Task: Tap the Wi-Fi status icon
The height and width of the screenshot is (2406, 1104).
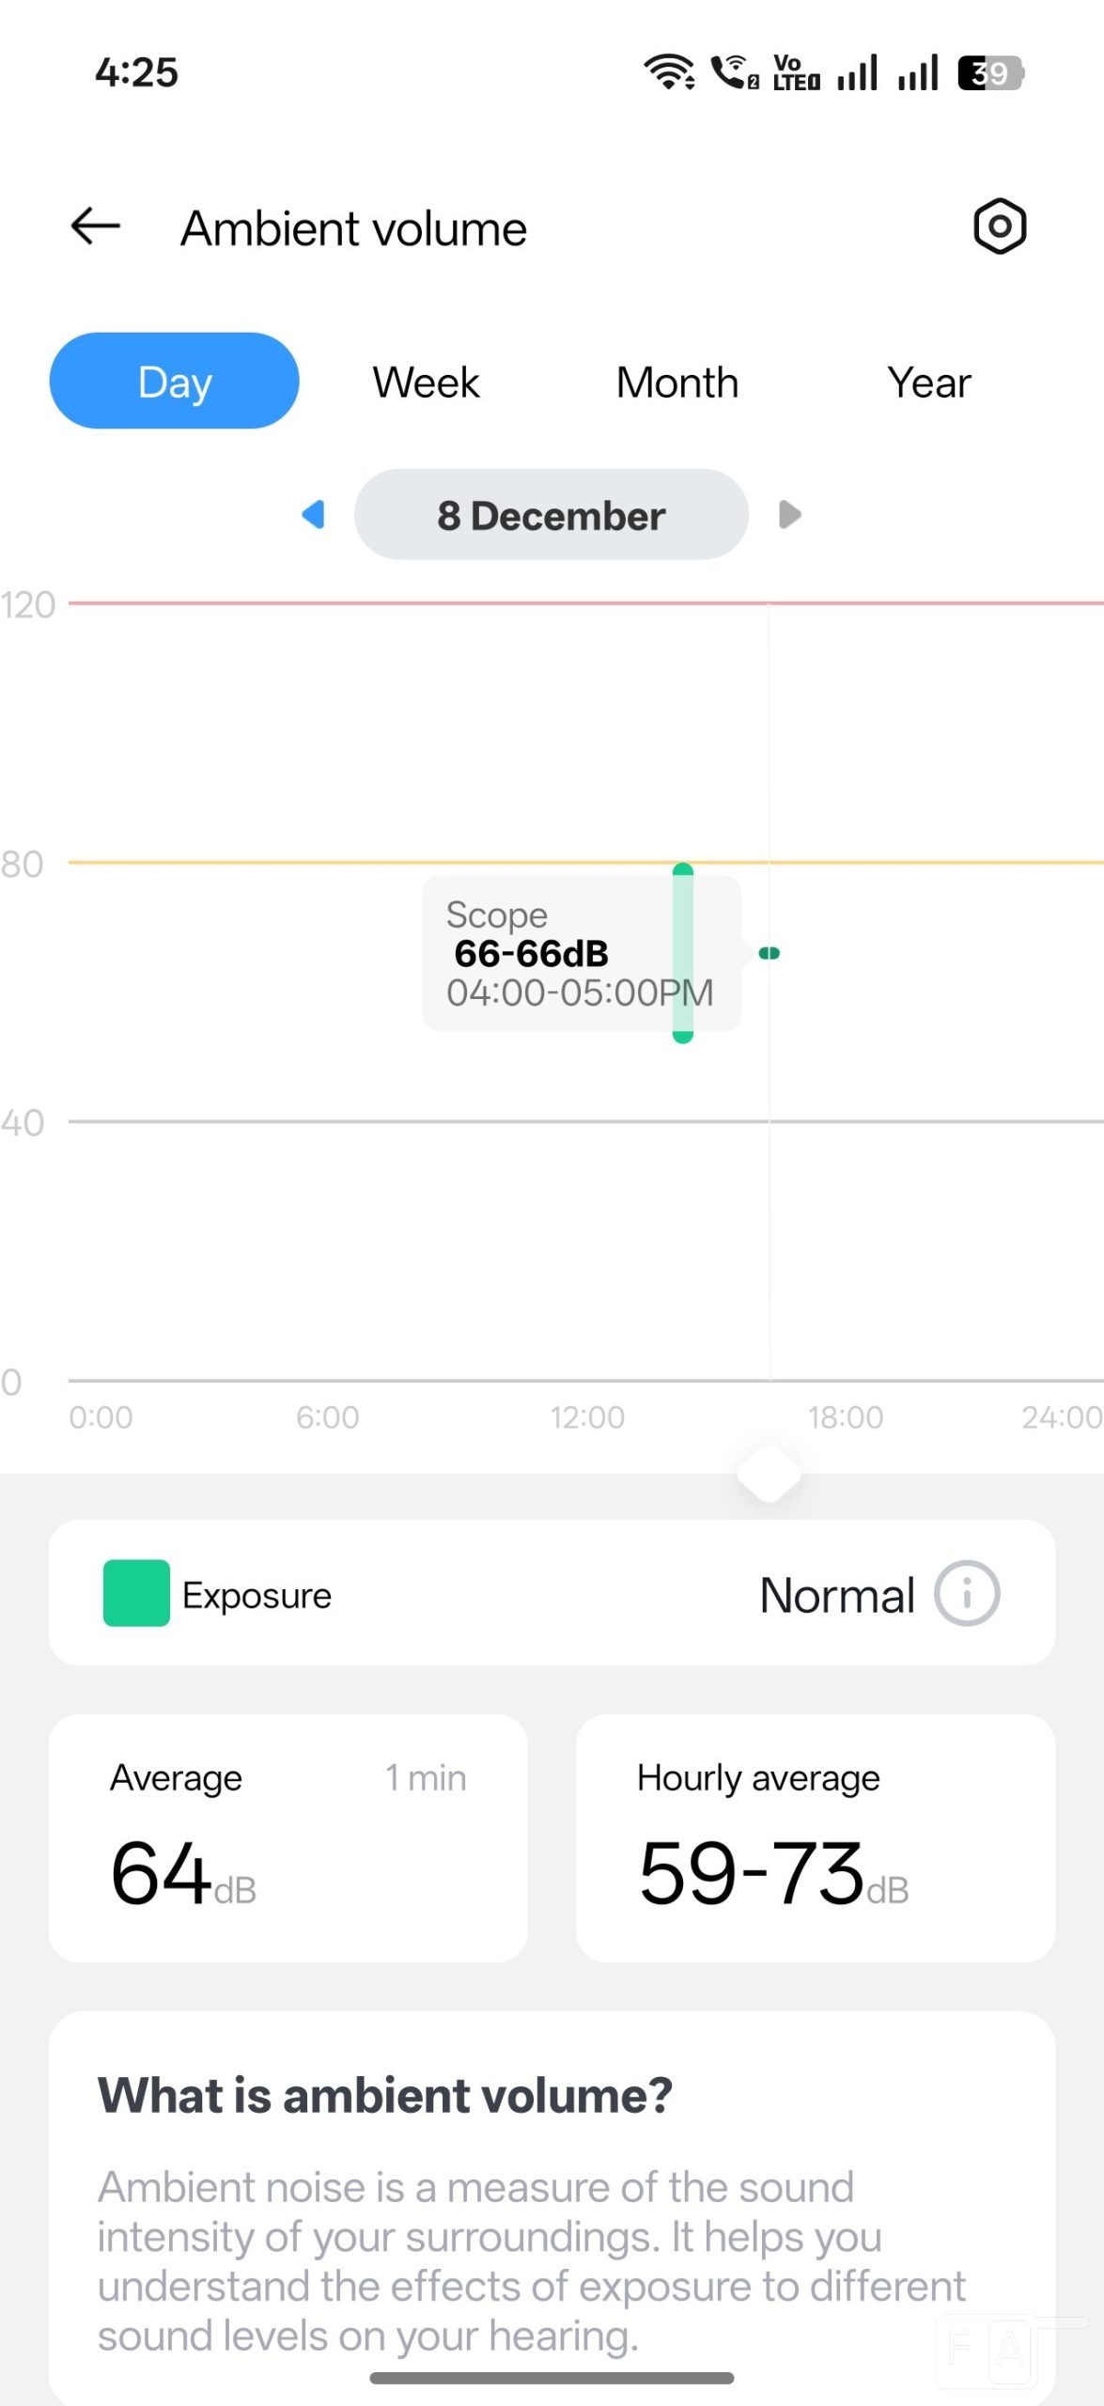Action: point(668,71)
